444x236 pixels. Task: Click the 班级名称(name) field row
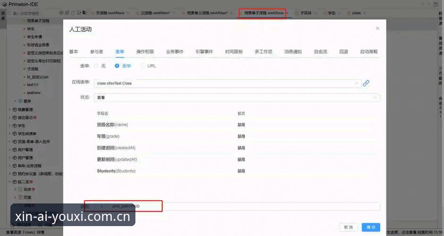click(237, 125)
